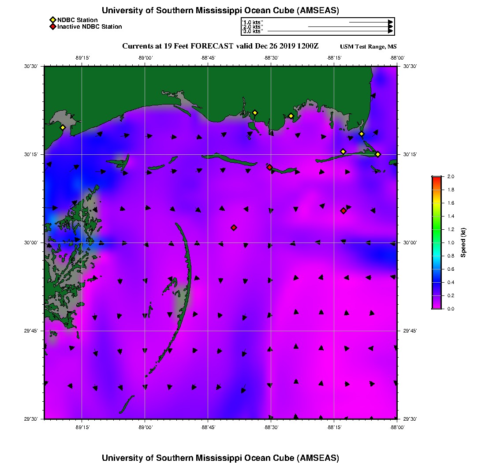The width and height of the screenshot is (485, 463).
Task: Click the easternmost yellow NDBC station marker
Action: click(378, 154)
